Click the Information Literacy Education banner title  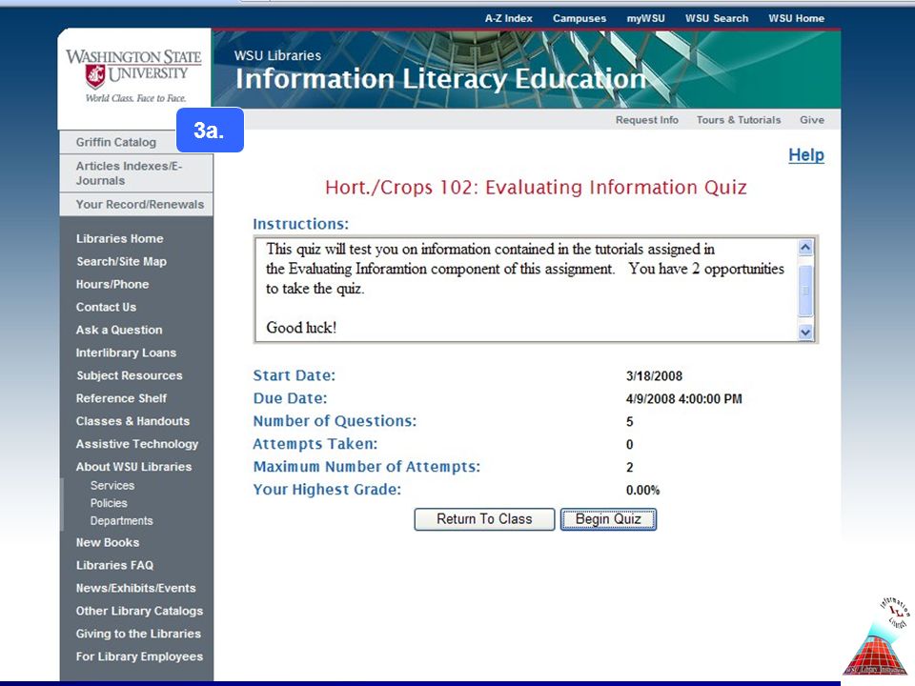[x=440, y=79]
